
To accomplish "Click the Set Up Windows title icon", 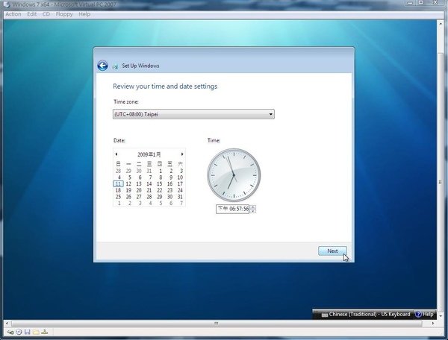I will (115, 66).
